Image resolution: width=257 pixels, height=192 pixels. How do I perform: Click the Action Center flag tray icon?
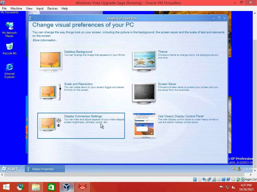[221, 187]
